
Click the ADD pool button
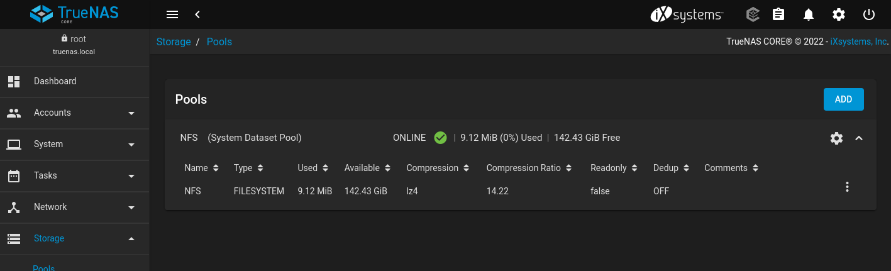tap(843, 99)
